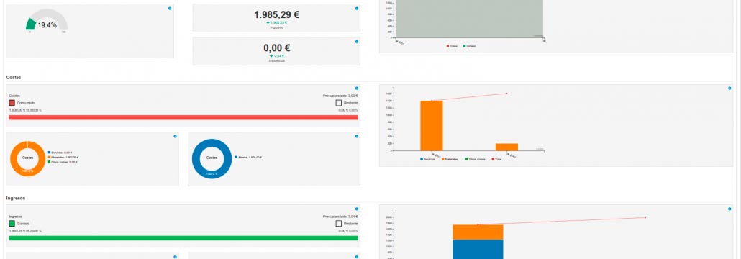This screenshot has height=259, width=741.
Task: Click info icon on the costs bar chart panel
Action: [729, 88]
